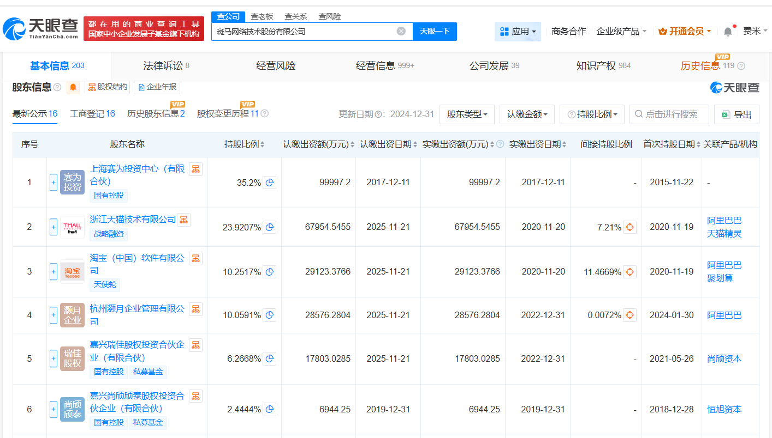Open indirect holding path icon for 7.21%
The width and height of the screenshot is (772, 438).
pyautogui.click(x=630, y=227)
